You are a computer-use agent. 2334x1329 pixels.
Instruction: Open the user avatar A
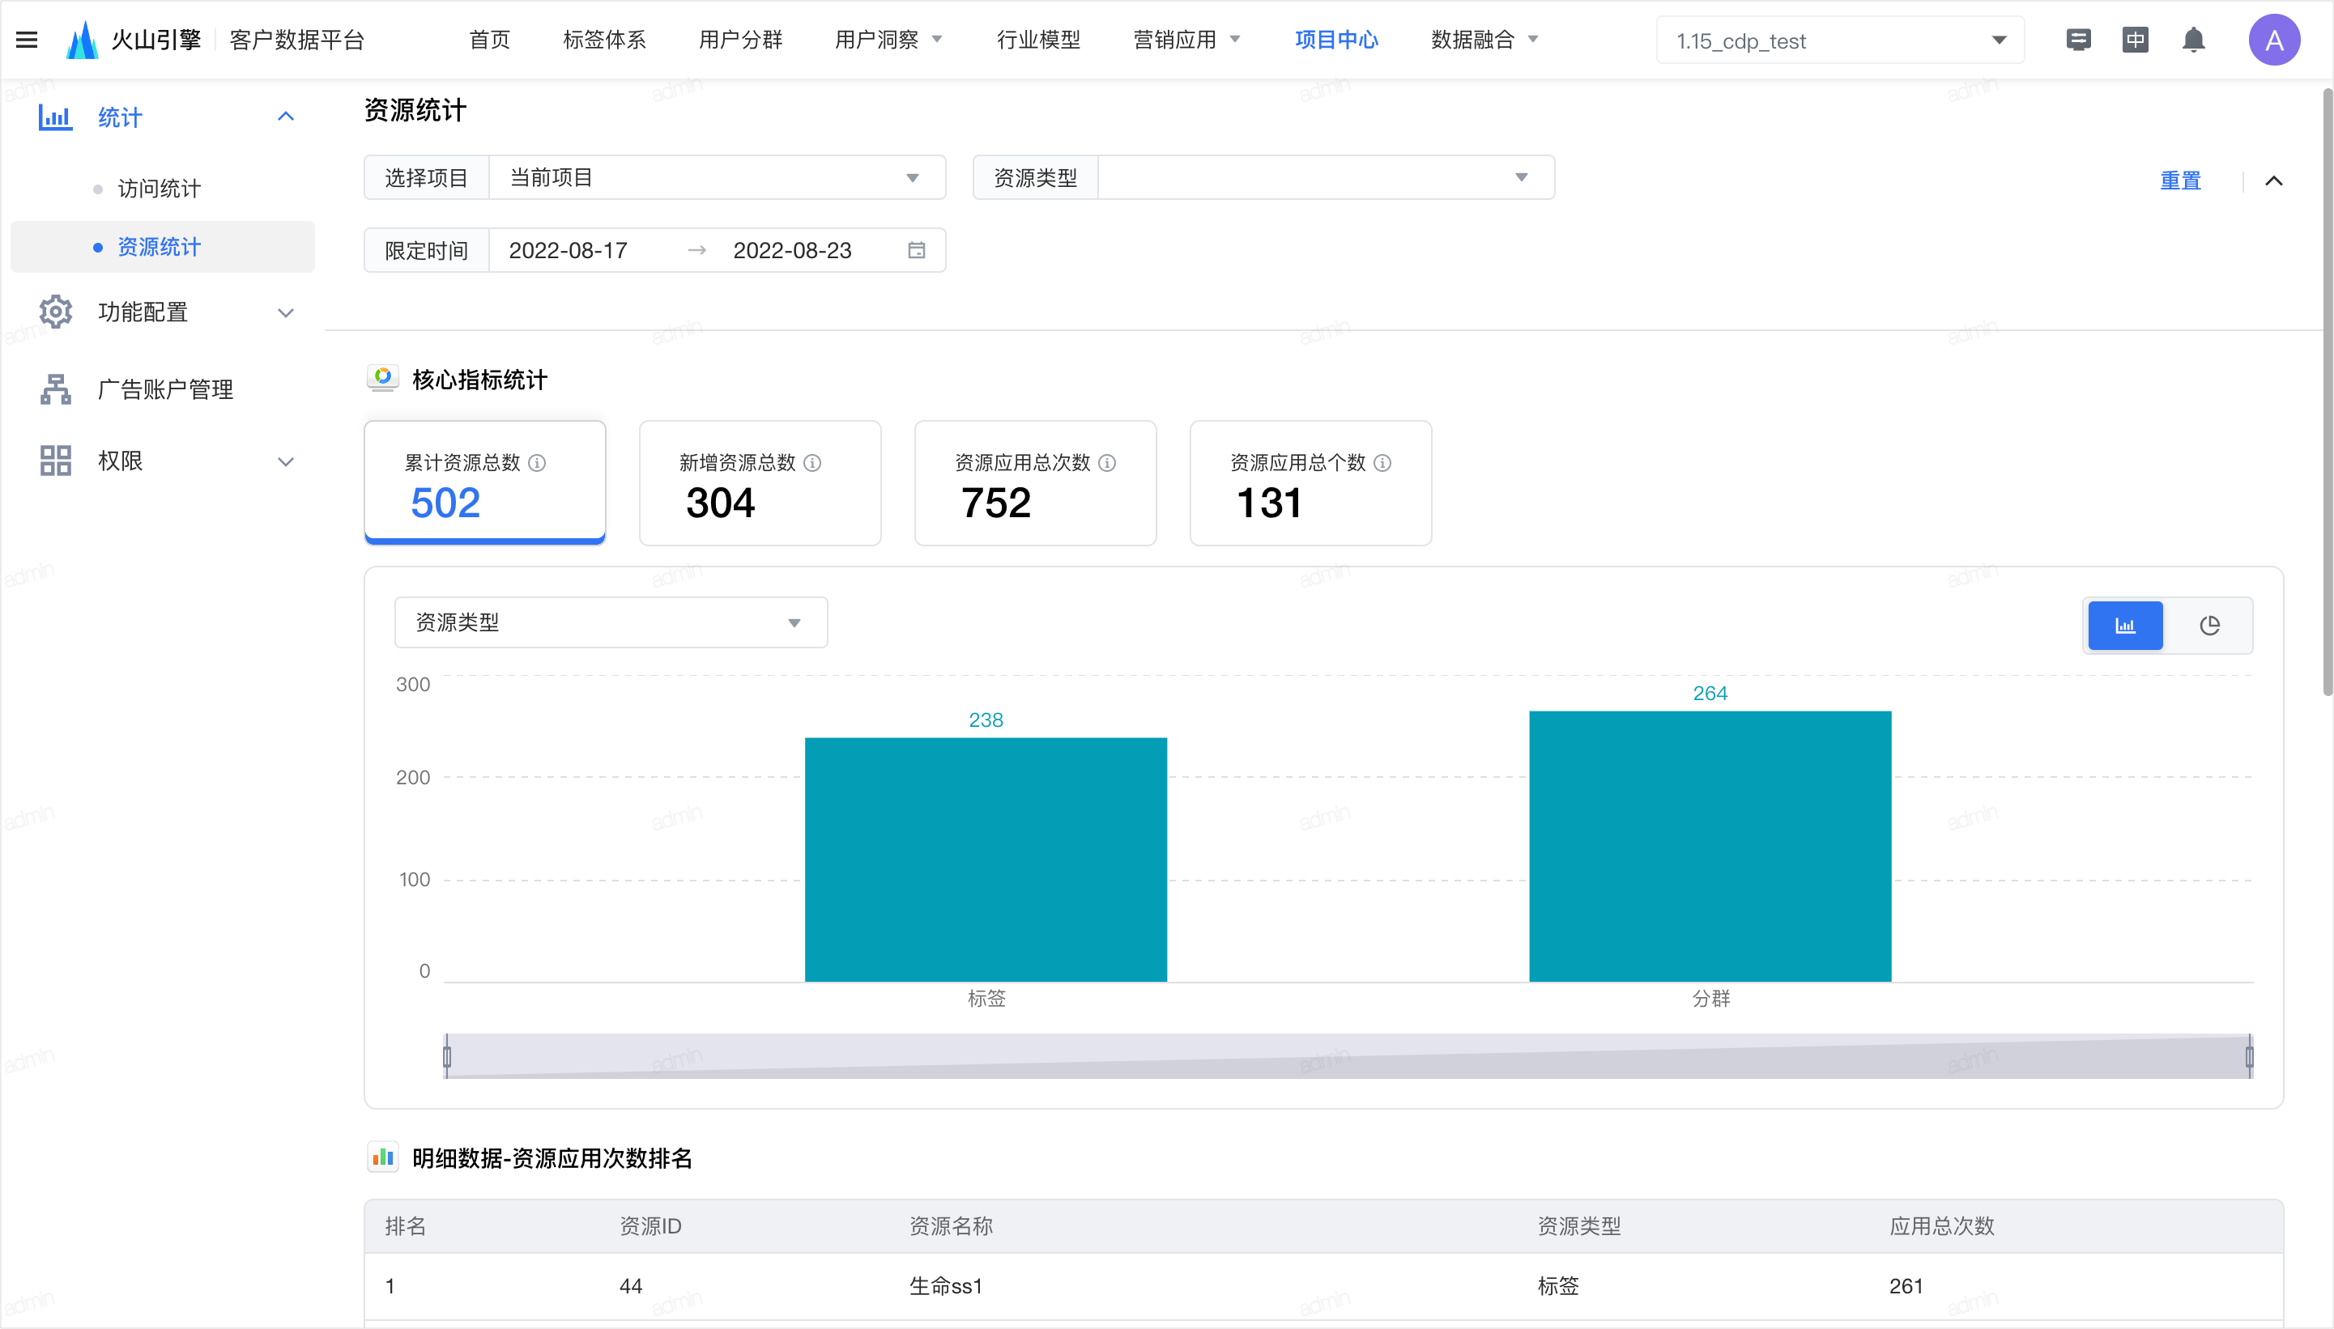(x=2274, y=39)
